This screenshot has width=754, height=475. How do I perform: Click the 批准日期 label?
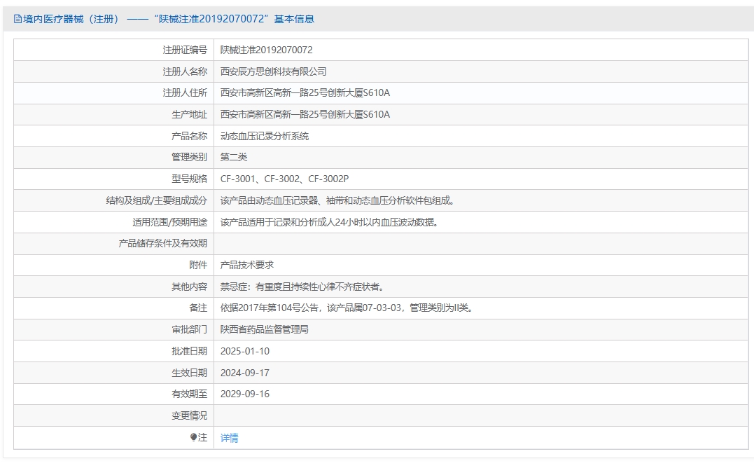pyautogui.click(x=189, y=351)
